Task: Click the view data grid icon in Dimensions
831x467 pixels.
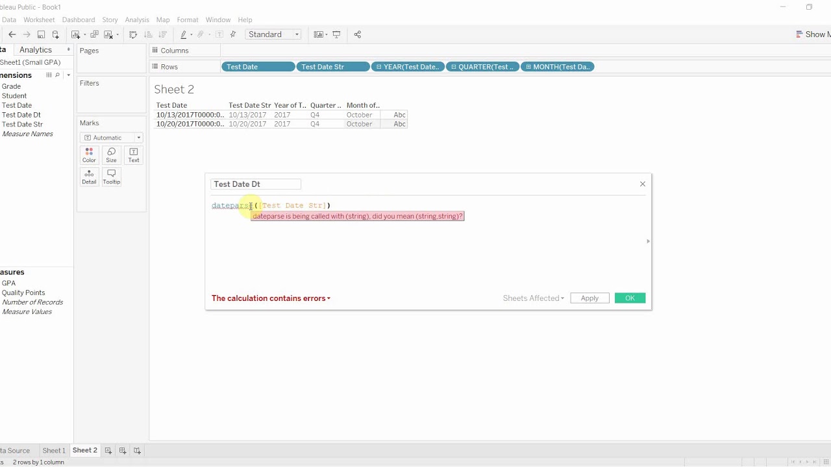Action: [49, 75]
